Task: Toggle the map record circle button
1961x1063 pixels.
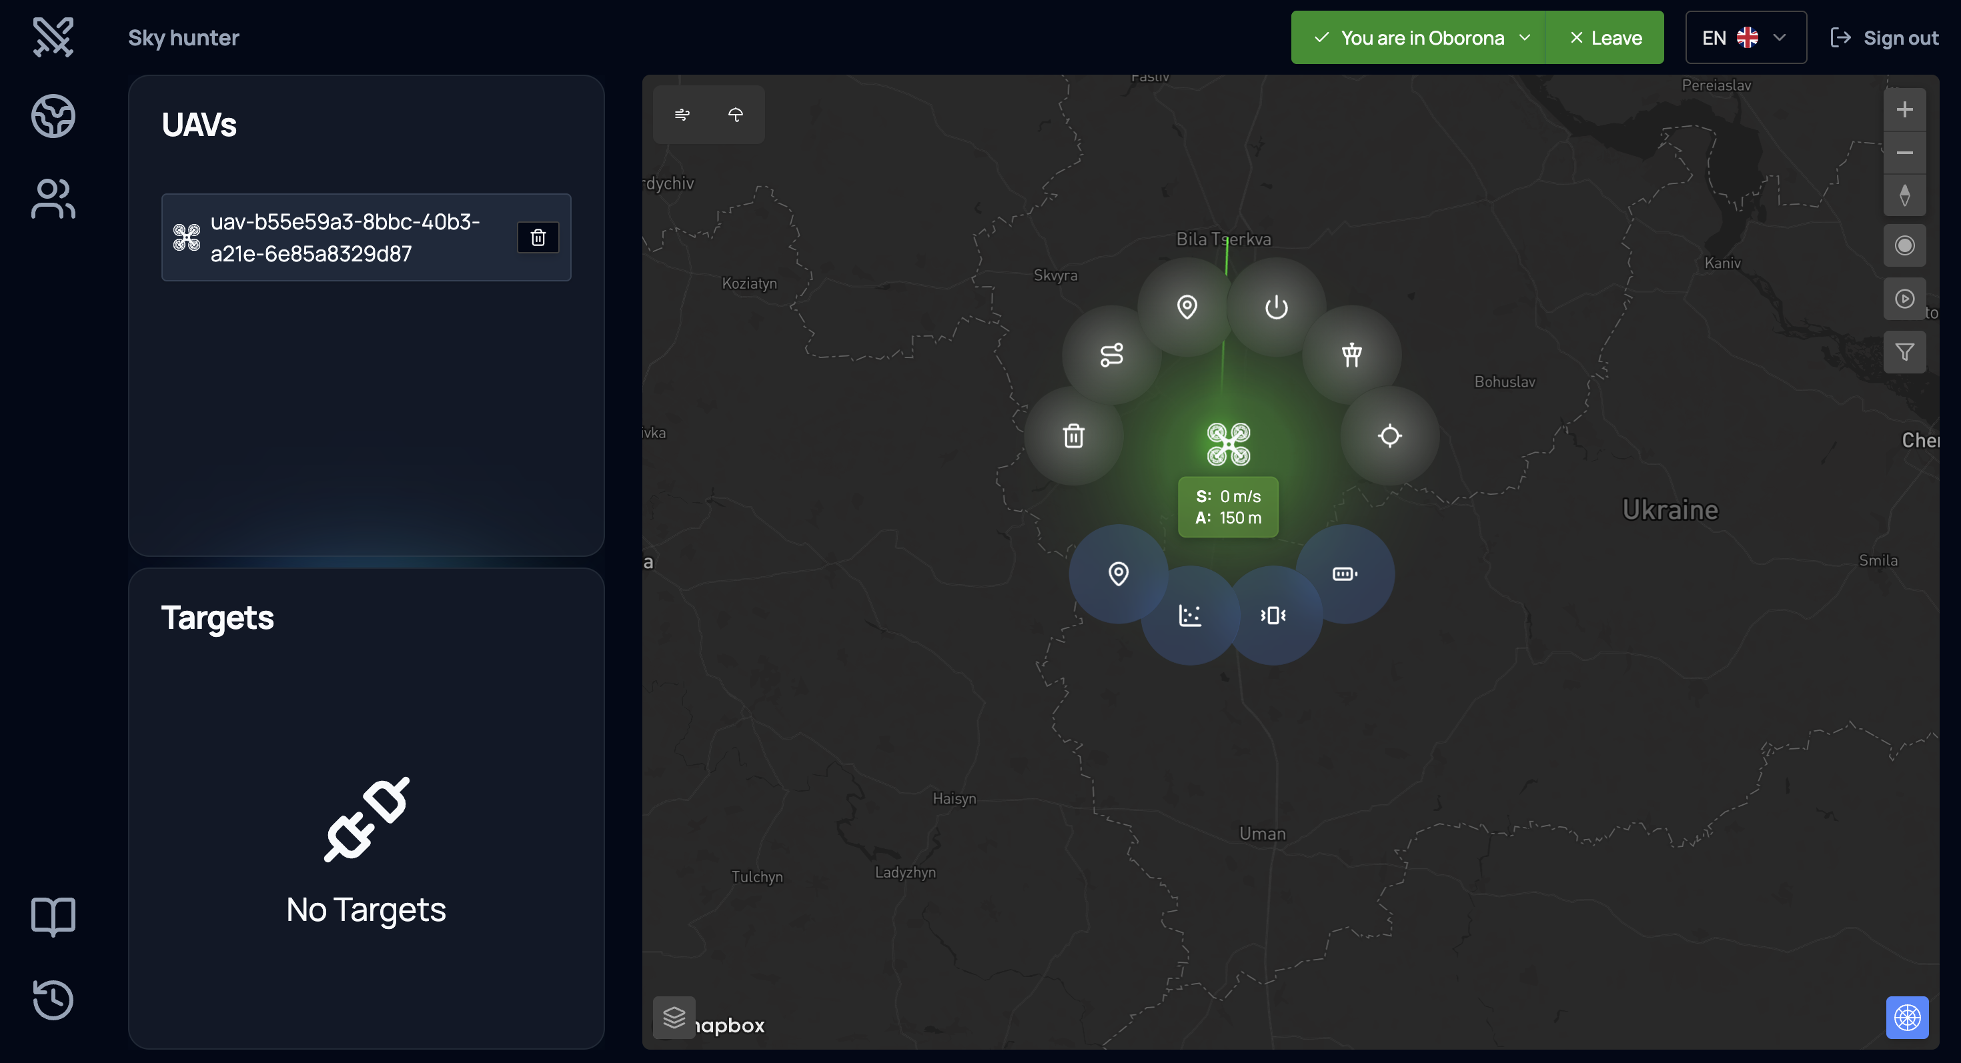Action: point(1904,246)
